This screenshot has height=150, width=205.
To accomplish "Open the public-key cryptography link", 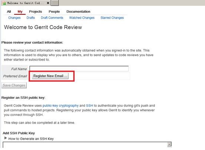I will (x=60, y=105).
